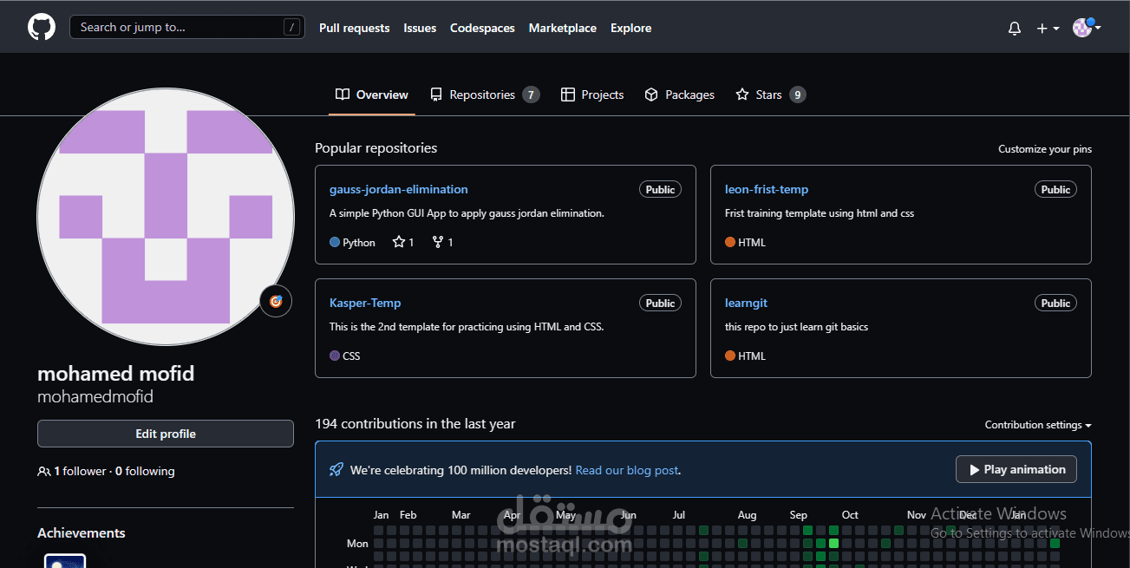Click the CSS language dot on Kasper-Temp

tap(335, 356)
